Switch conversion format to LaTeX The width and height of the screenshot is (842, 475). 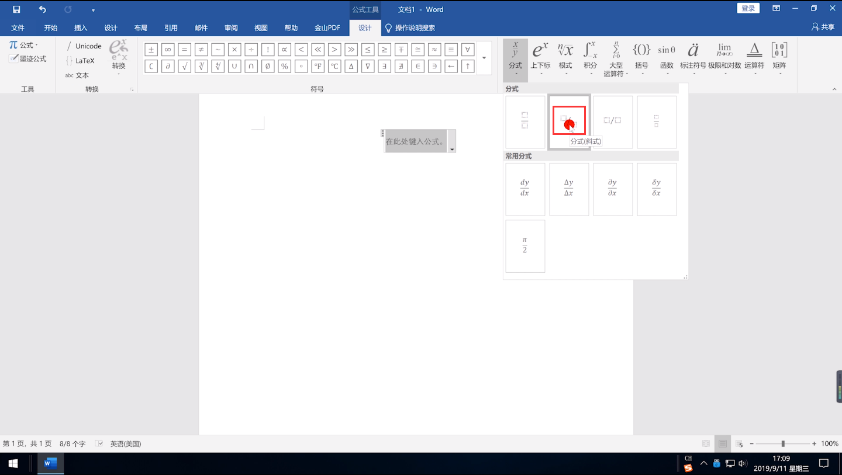click(x=80, y=60)
